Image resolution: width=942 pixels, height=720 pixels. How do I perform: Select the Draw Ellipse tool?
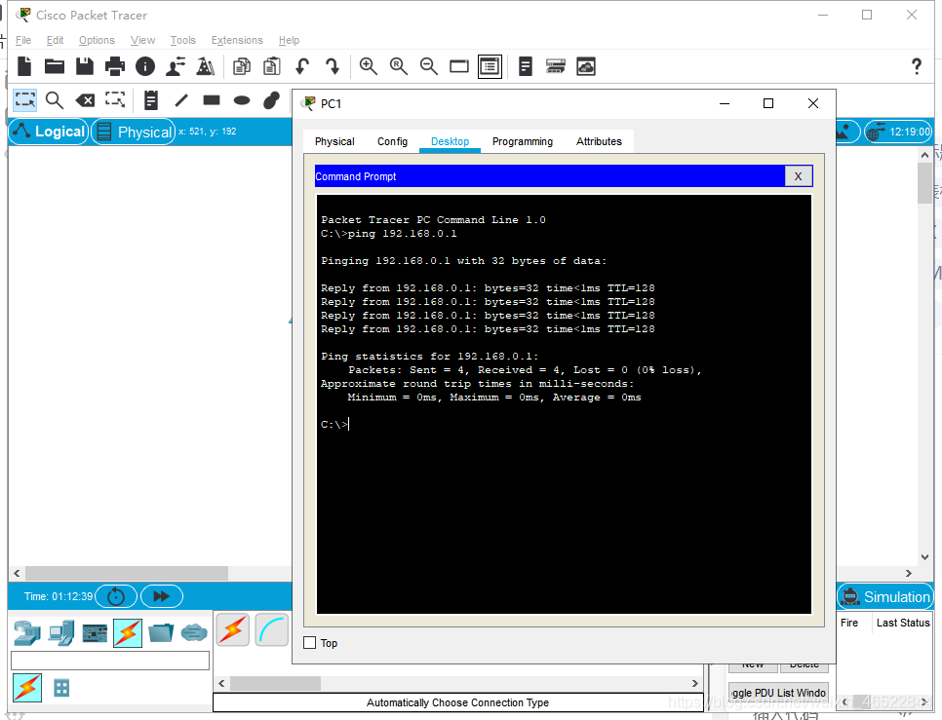242,100
